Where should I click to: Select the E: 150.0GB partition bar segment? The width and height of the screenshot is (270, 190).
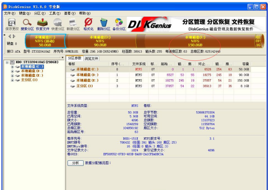[195, 41]
